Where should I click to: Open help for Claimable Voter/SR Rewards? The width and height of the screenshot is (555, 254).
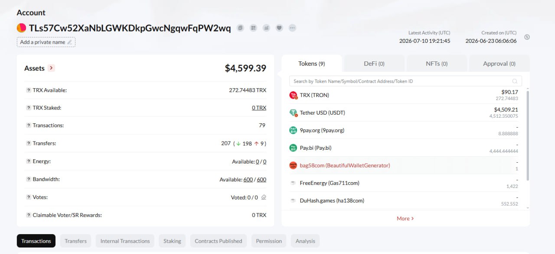[28, 215]
